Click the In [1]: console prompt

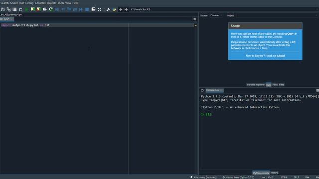pyautogui.click(x=207, y=114)
